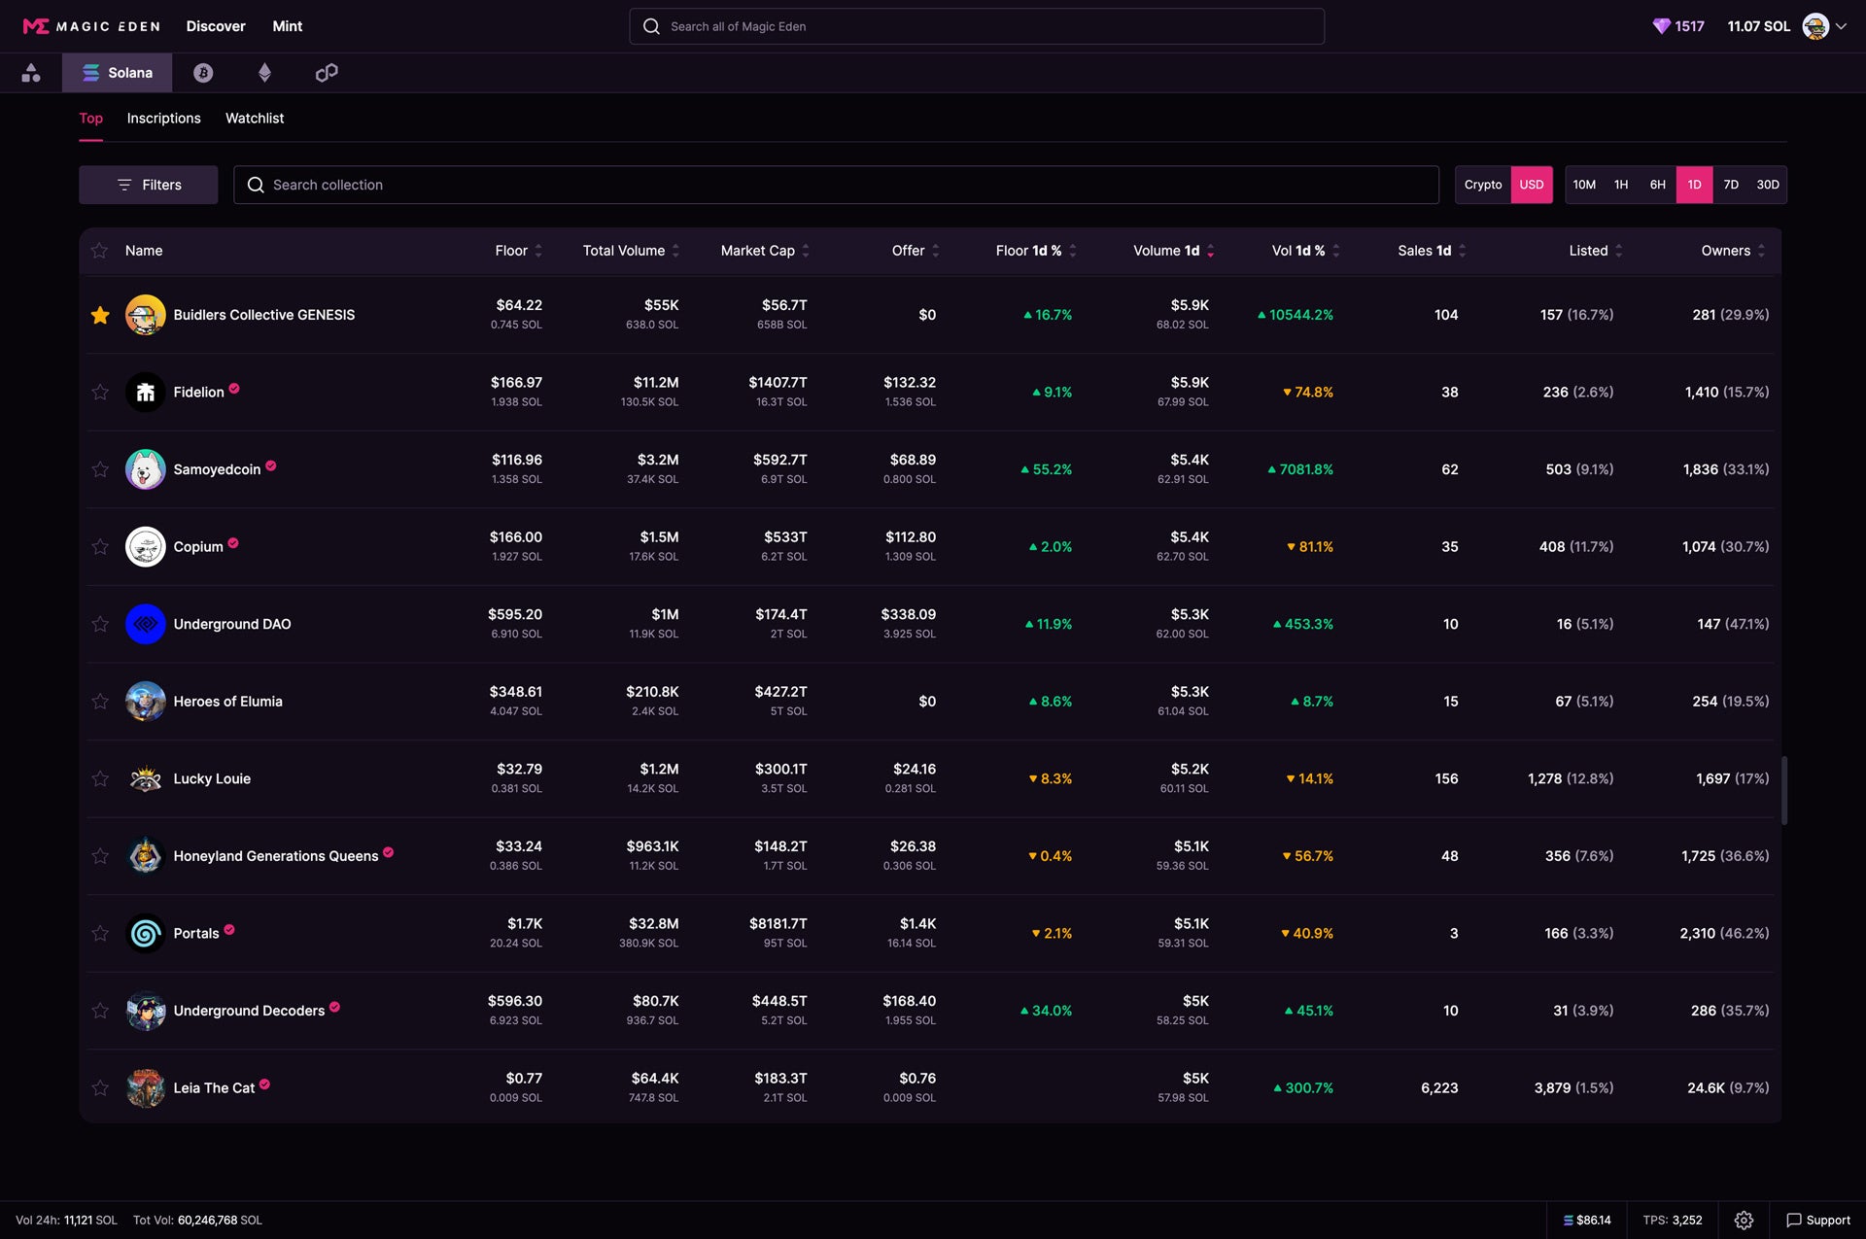
Task: Switch to the Ethereum chain icon
Action: [264, 73]
